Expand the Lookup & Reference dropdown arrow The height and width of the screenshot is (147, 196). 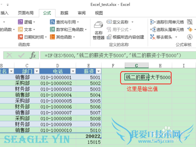[78, 22]
